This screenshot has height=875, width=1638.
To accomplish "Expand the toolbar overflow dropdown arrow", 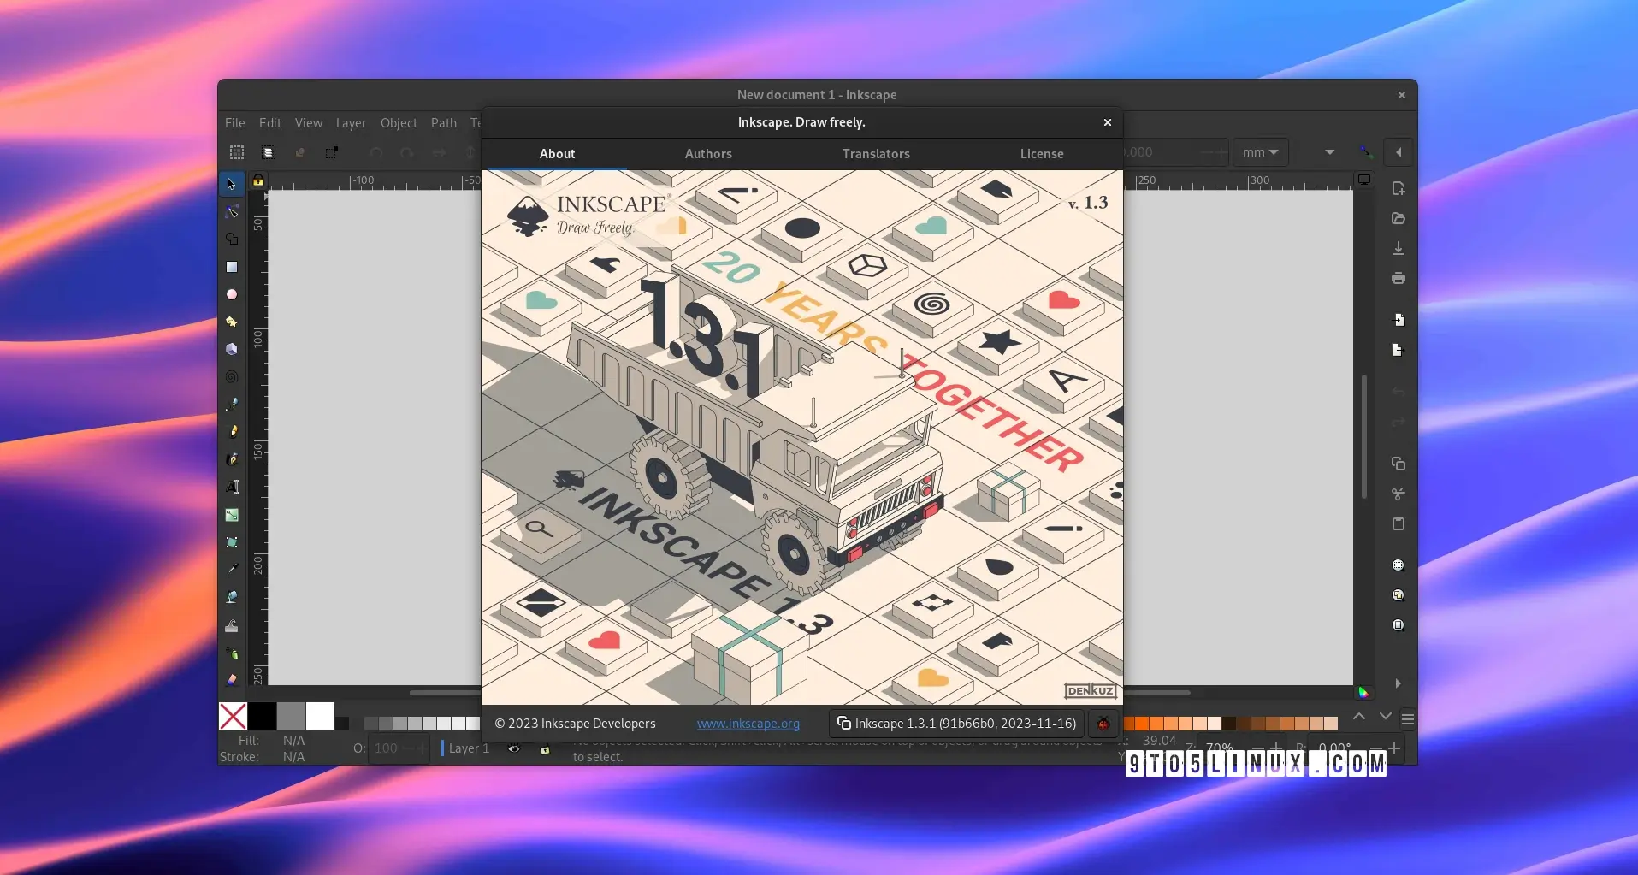I will tap(1330, 152).
